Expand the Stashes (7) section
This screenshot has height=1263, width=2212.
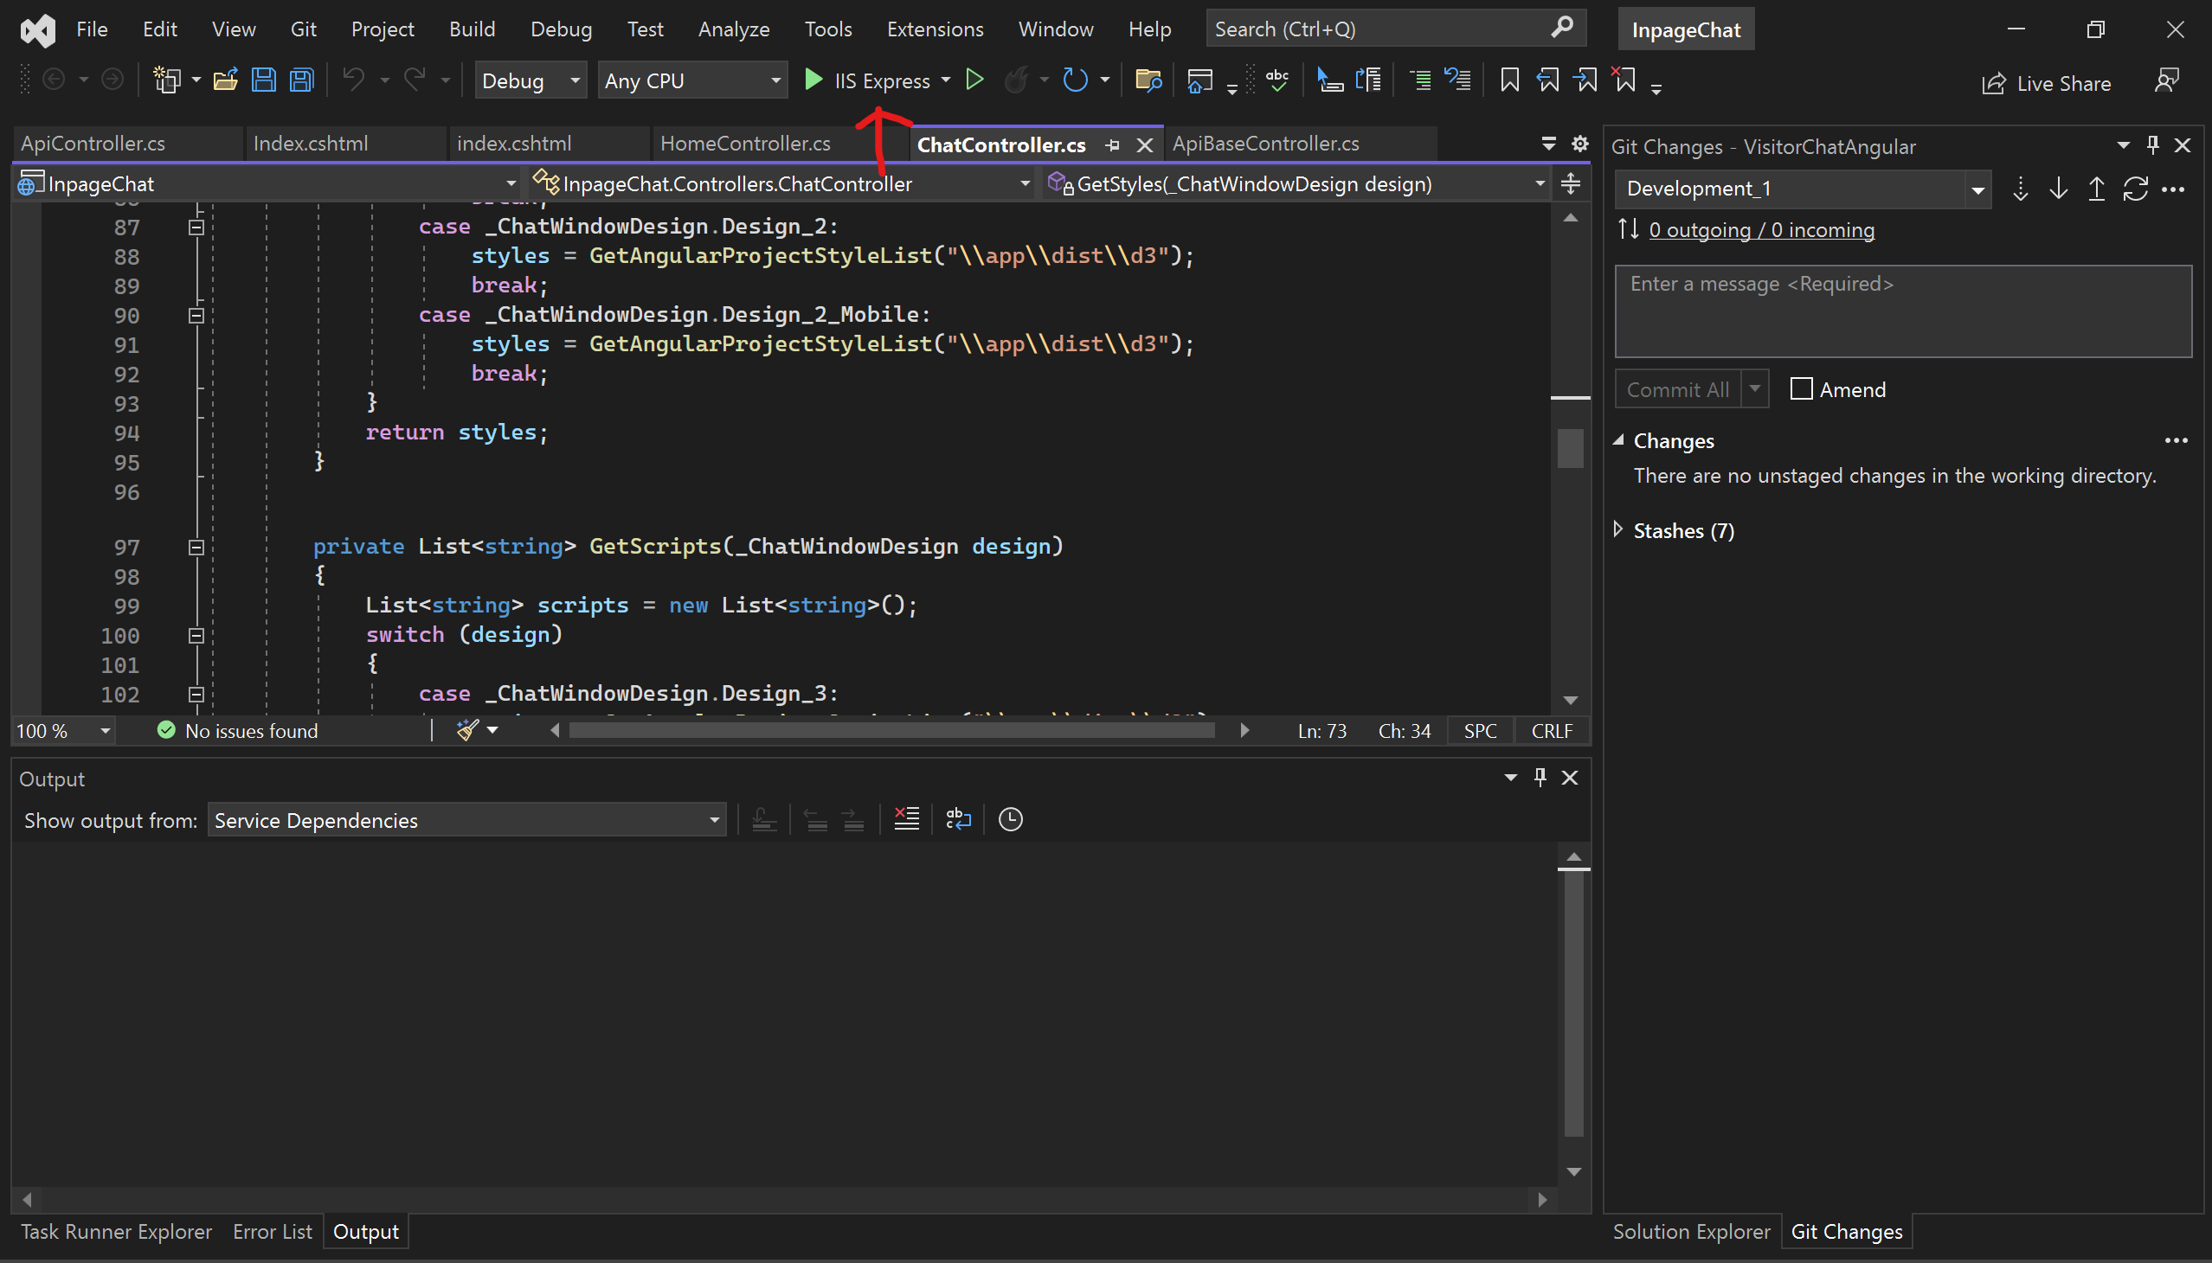click(x=1618, y=530)
